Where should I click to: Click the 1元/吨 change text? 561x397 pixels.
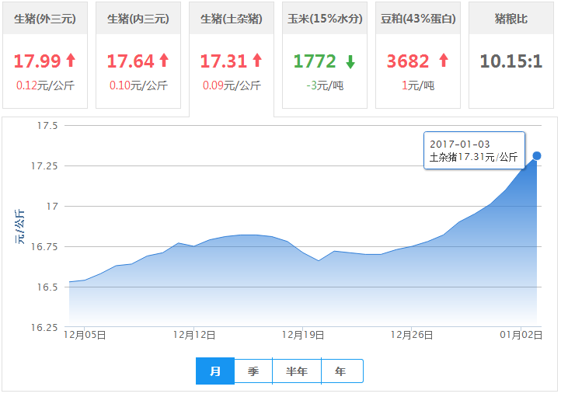point(418,85)
